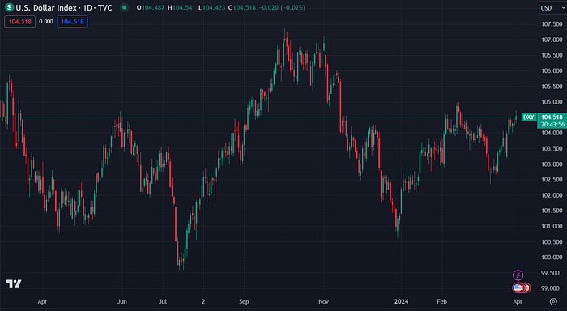Click the green S symbol logo
567x311 pixels.
tap(9, 7)
